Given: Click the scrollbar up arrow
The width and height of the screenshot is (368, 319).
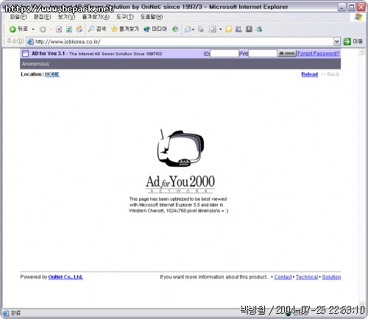Looking at the screenshot, I should [x=361, y=52].
